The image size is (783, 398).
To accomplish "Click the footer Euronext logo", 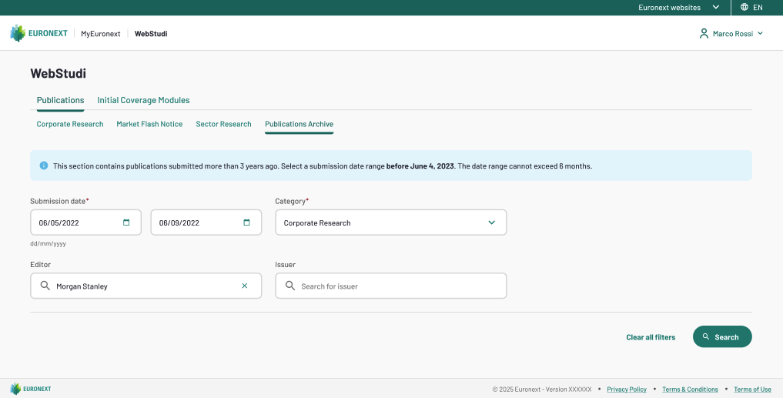I will 31,389.
